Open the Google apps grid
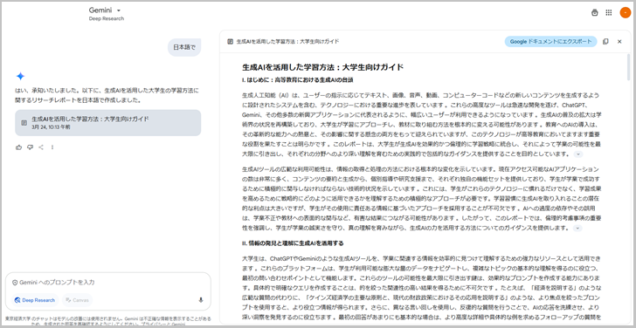Viewport: 636px width, 328px height. pos(608,12)
